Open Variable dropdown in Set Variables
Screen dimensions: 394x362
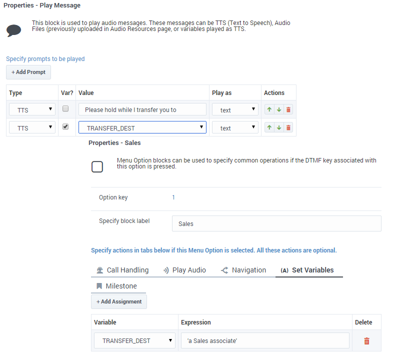click(135, 341)
